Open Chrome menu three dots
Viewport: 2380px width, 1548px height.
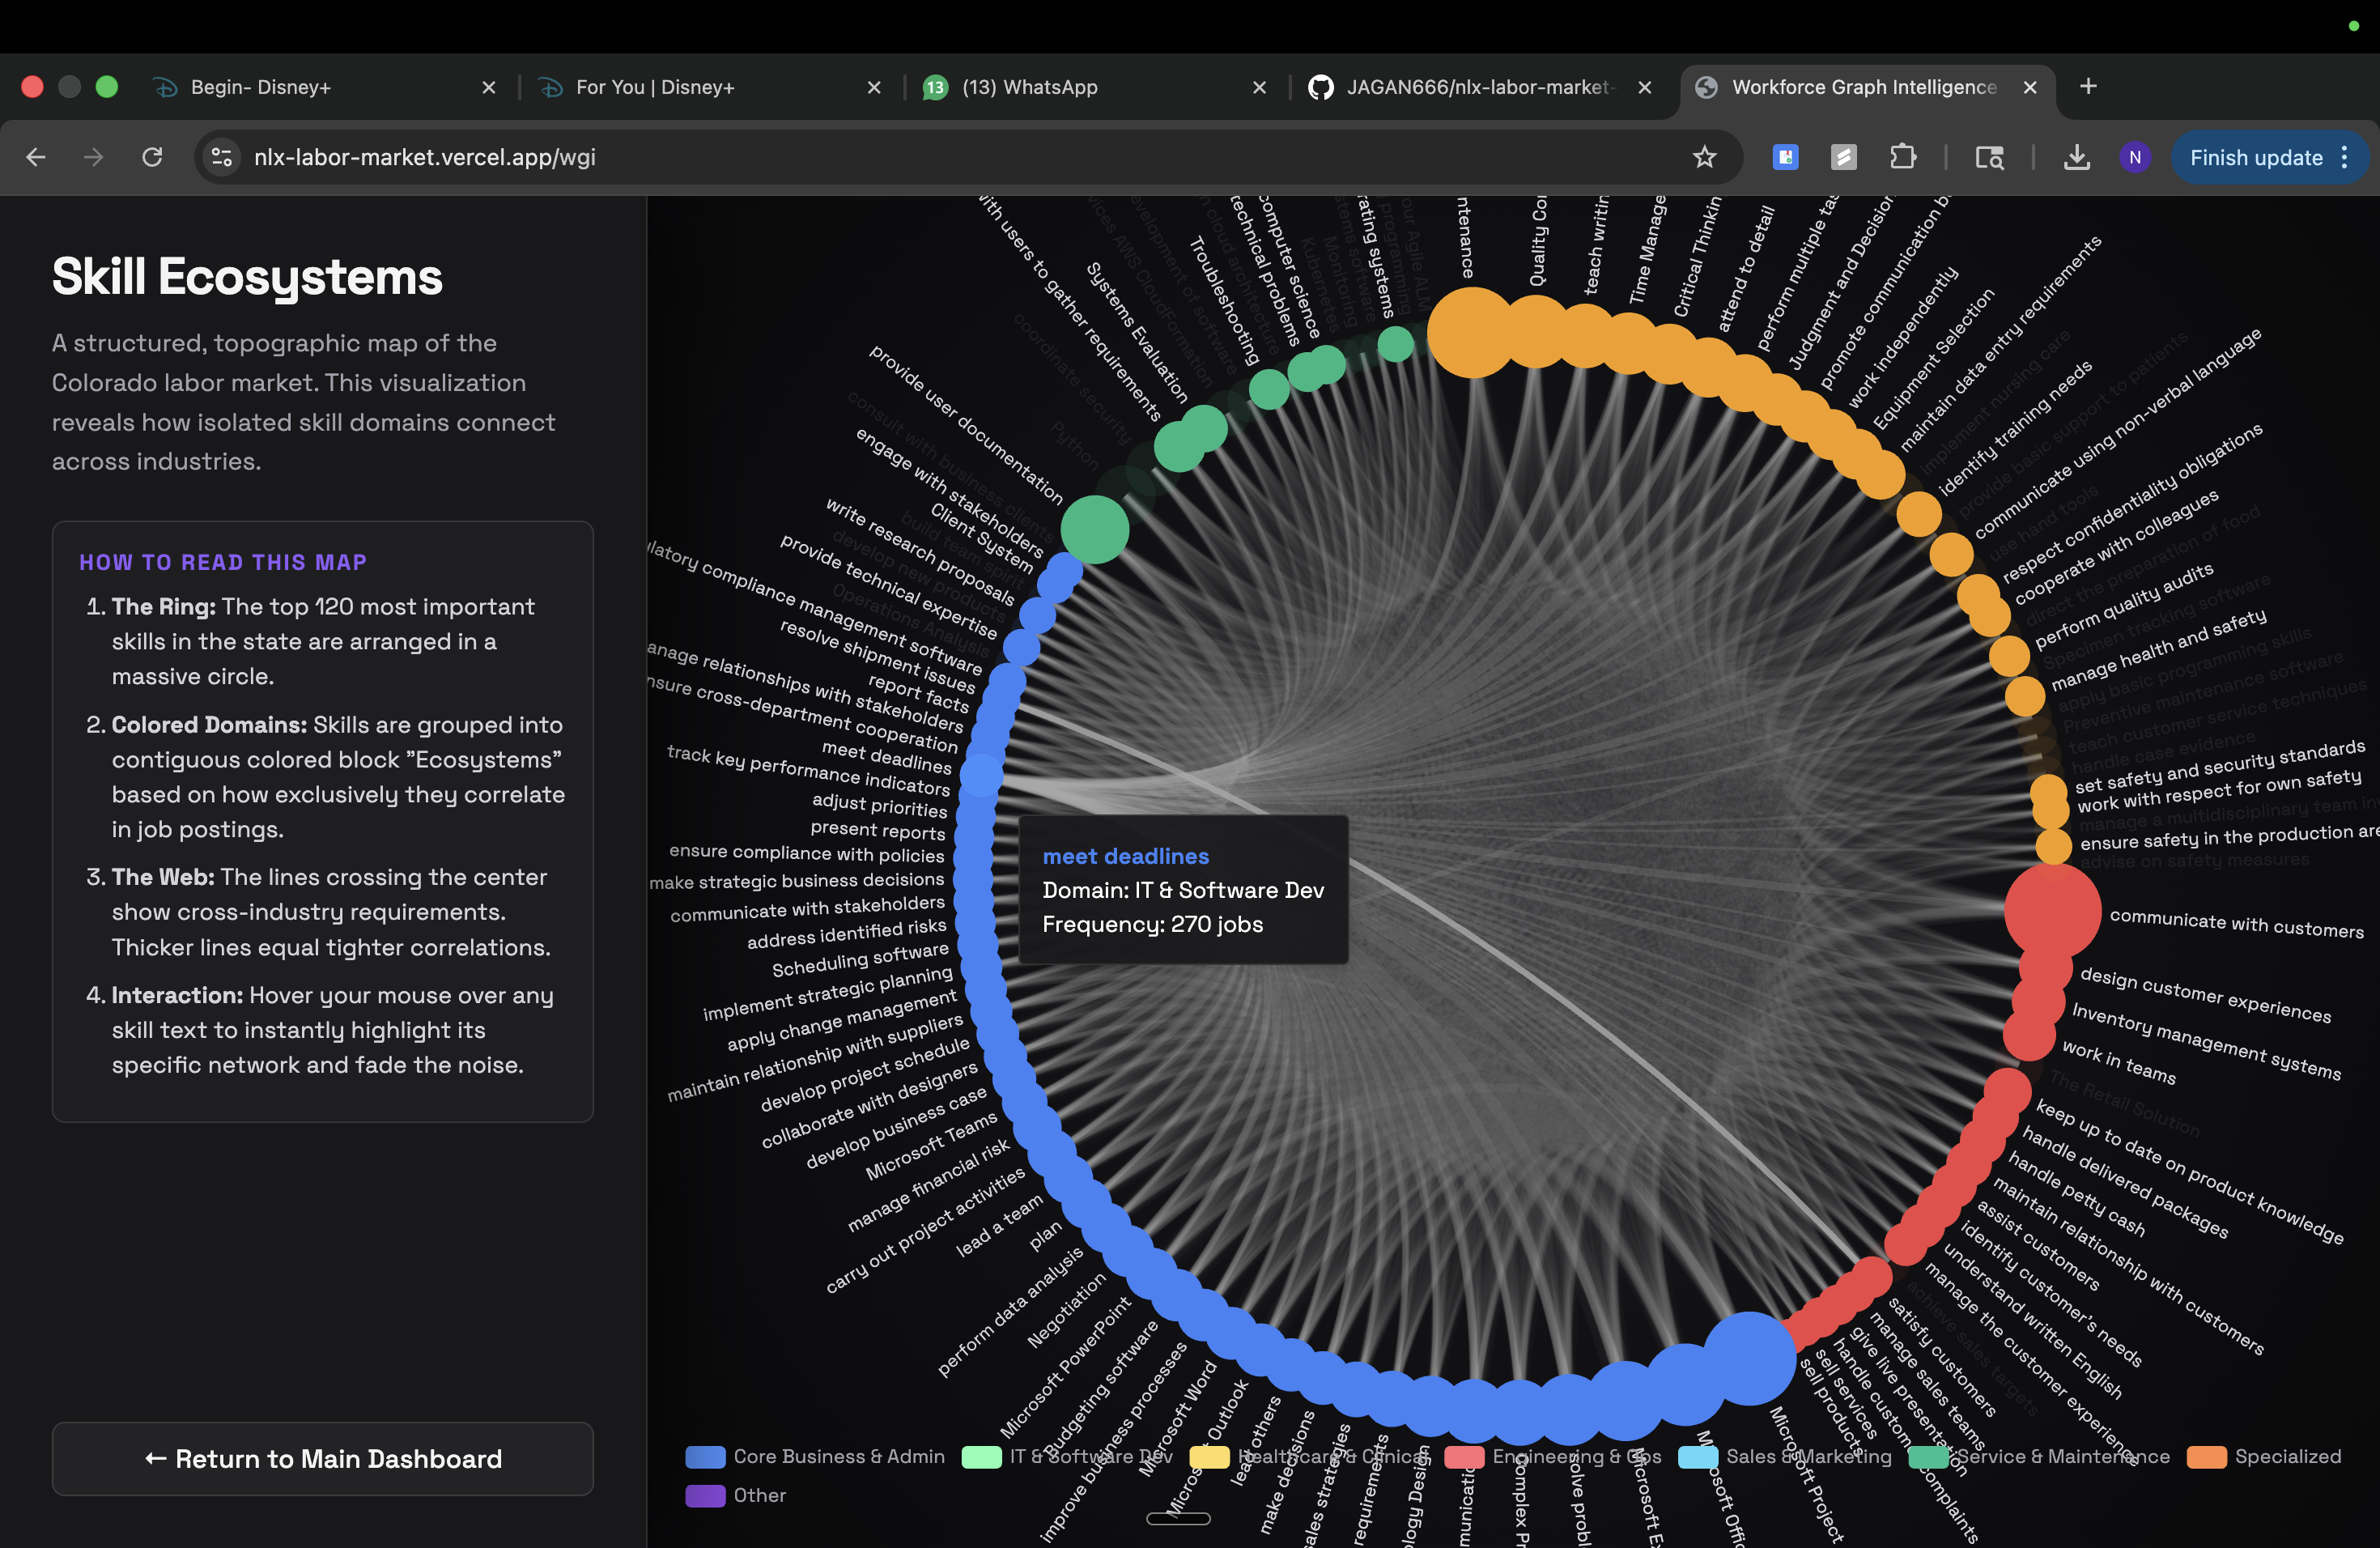pos(2345,157)
